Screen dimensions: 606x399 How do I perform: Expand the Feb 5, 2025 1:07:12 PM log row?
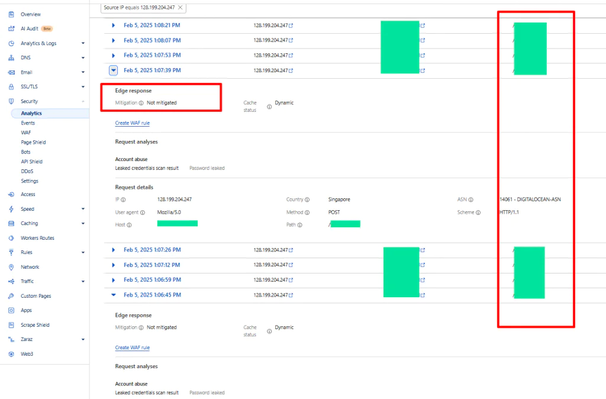113,265
